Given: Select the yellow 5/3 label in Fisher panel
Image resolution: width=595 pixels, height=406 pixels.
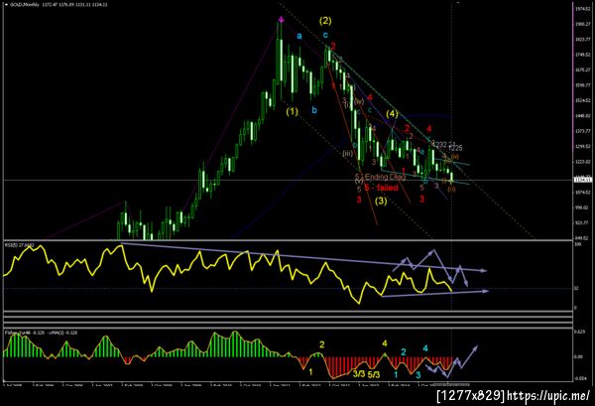Looking at the screenshot, I should coord(374,375).
